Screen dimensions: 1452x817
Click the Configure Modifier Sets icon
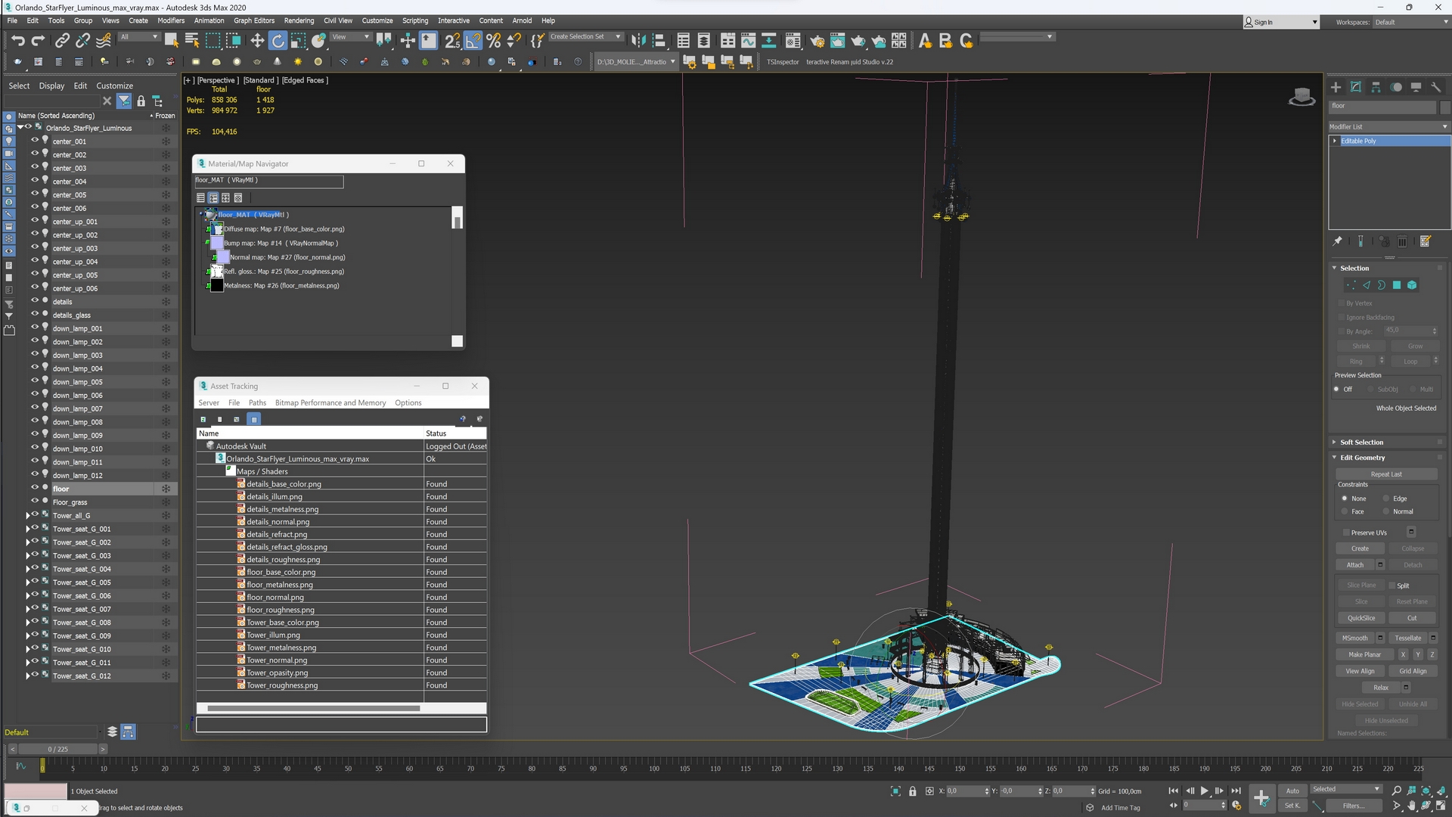pos(1426,241)
